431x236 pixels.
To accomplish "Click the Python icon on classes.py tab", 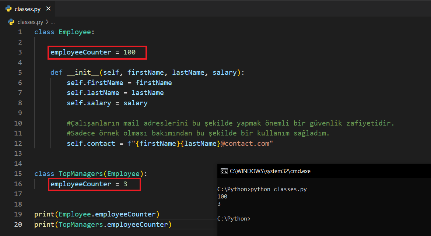I will pos(8,9).
